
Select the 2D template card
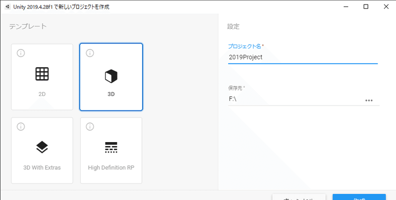coord(42,77)
